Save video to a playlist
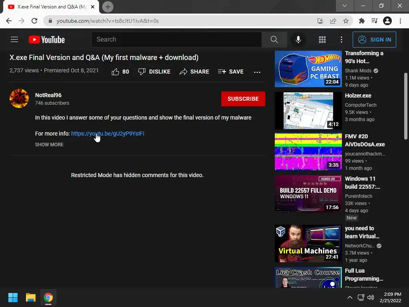 (230, 72)
